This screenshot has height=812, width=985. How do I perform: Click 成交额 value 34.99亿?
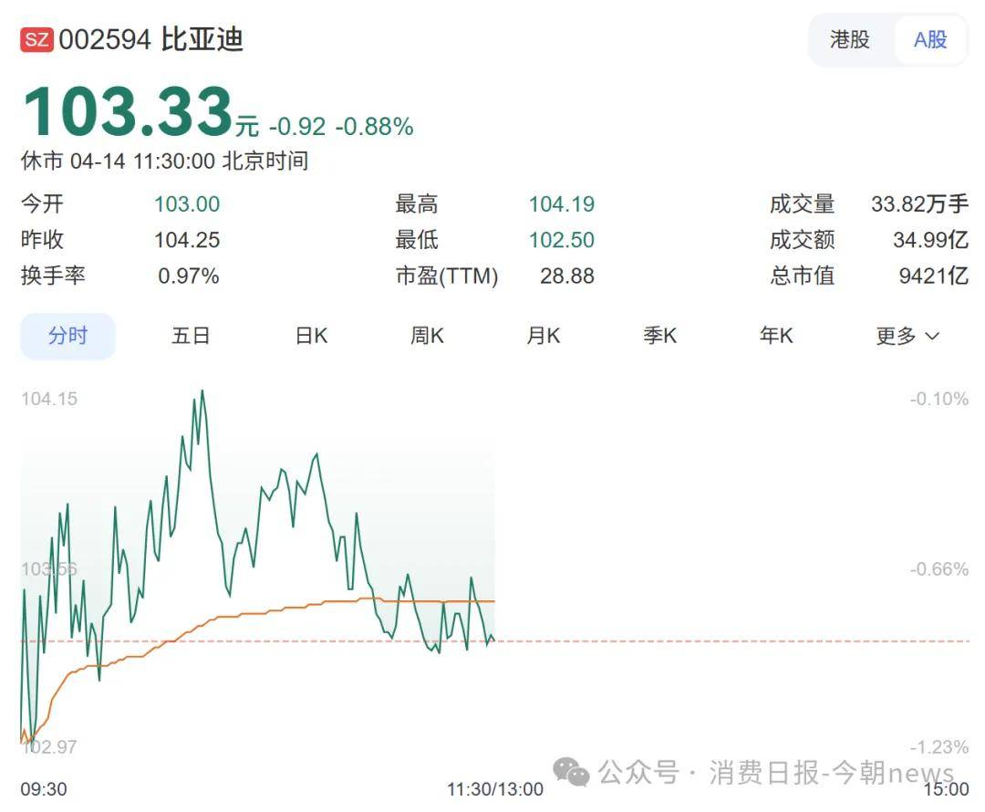pyautogui.click(x=931, y=240)
